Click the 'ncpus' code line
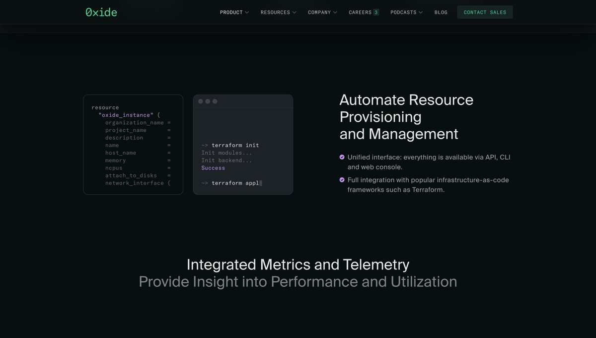This screenshot has height=338, width=596. [138, 168]
